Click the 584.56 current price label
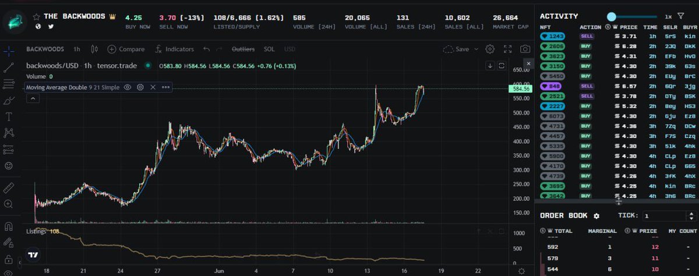 [x=519, y=89]
